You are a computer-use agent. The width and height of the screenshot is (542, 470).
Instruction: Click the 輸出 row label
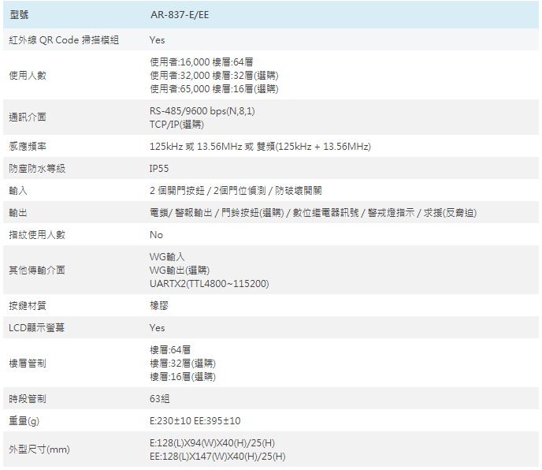18,213
